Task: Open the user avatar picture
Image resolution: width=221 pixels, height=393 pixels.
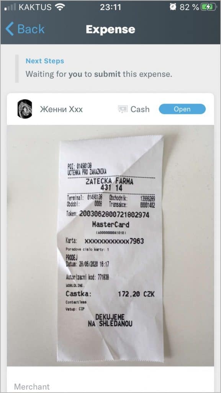Action: click(x=25, y=109)
